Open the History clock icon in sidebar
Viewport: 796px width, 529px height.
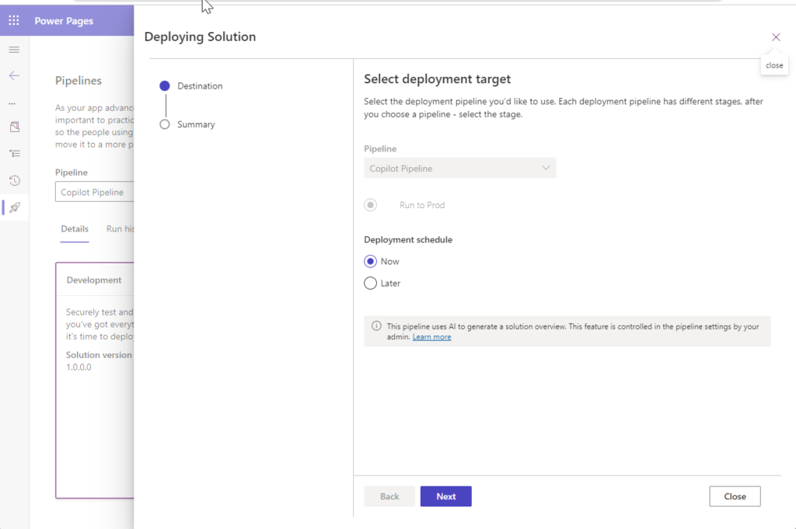click(15, 180)
